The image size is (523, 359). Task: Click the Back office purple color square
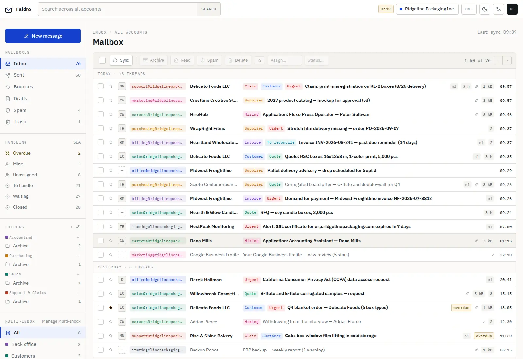[7, 344]
